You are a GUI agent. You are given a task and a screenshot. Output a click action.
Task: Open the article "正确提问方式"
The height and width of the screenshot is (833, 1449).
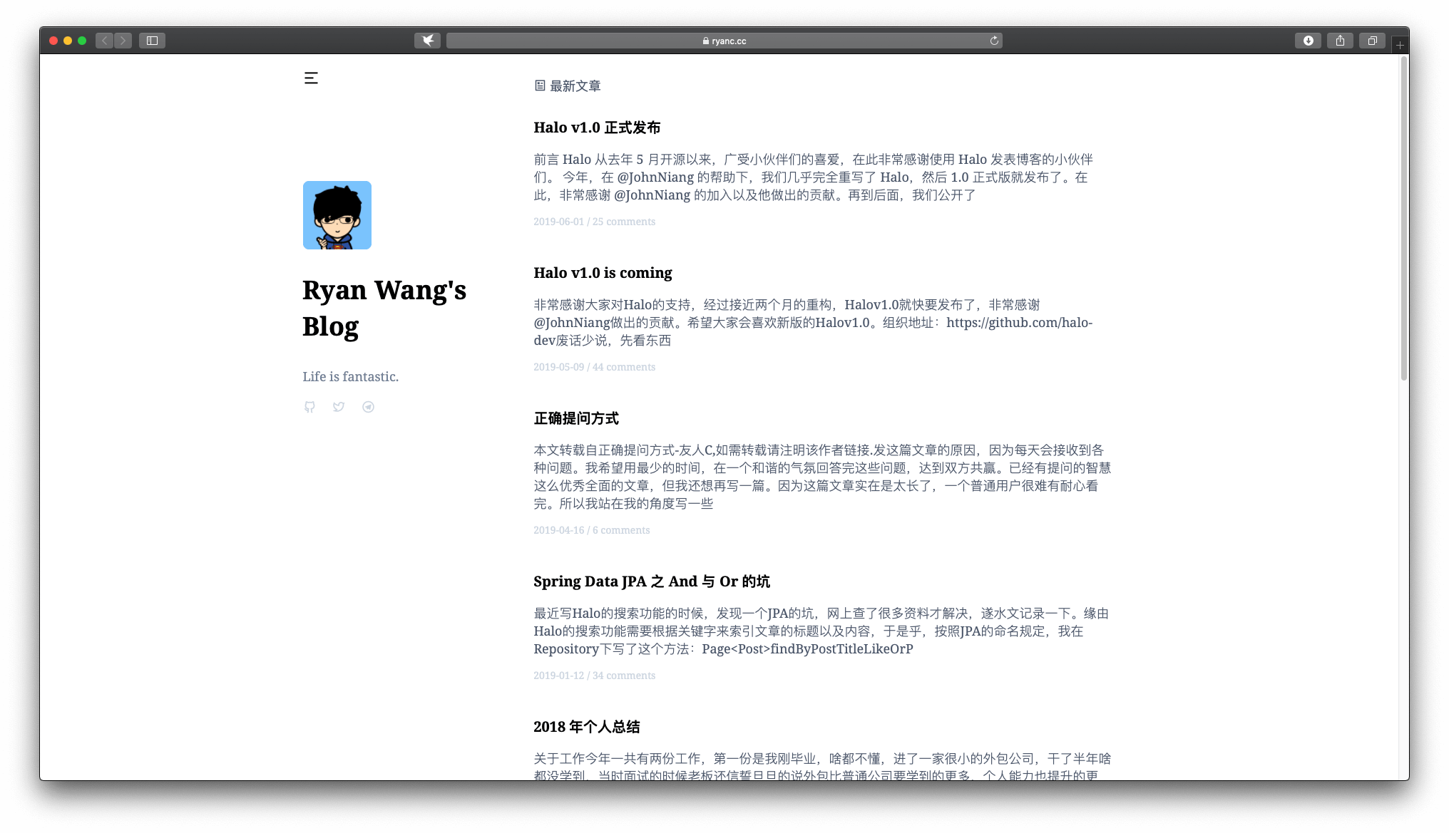576,418
